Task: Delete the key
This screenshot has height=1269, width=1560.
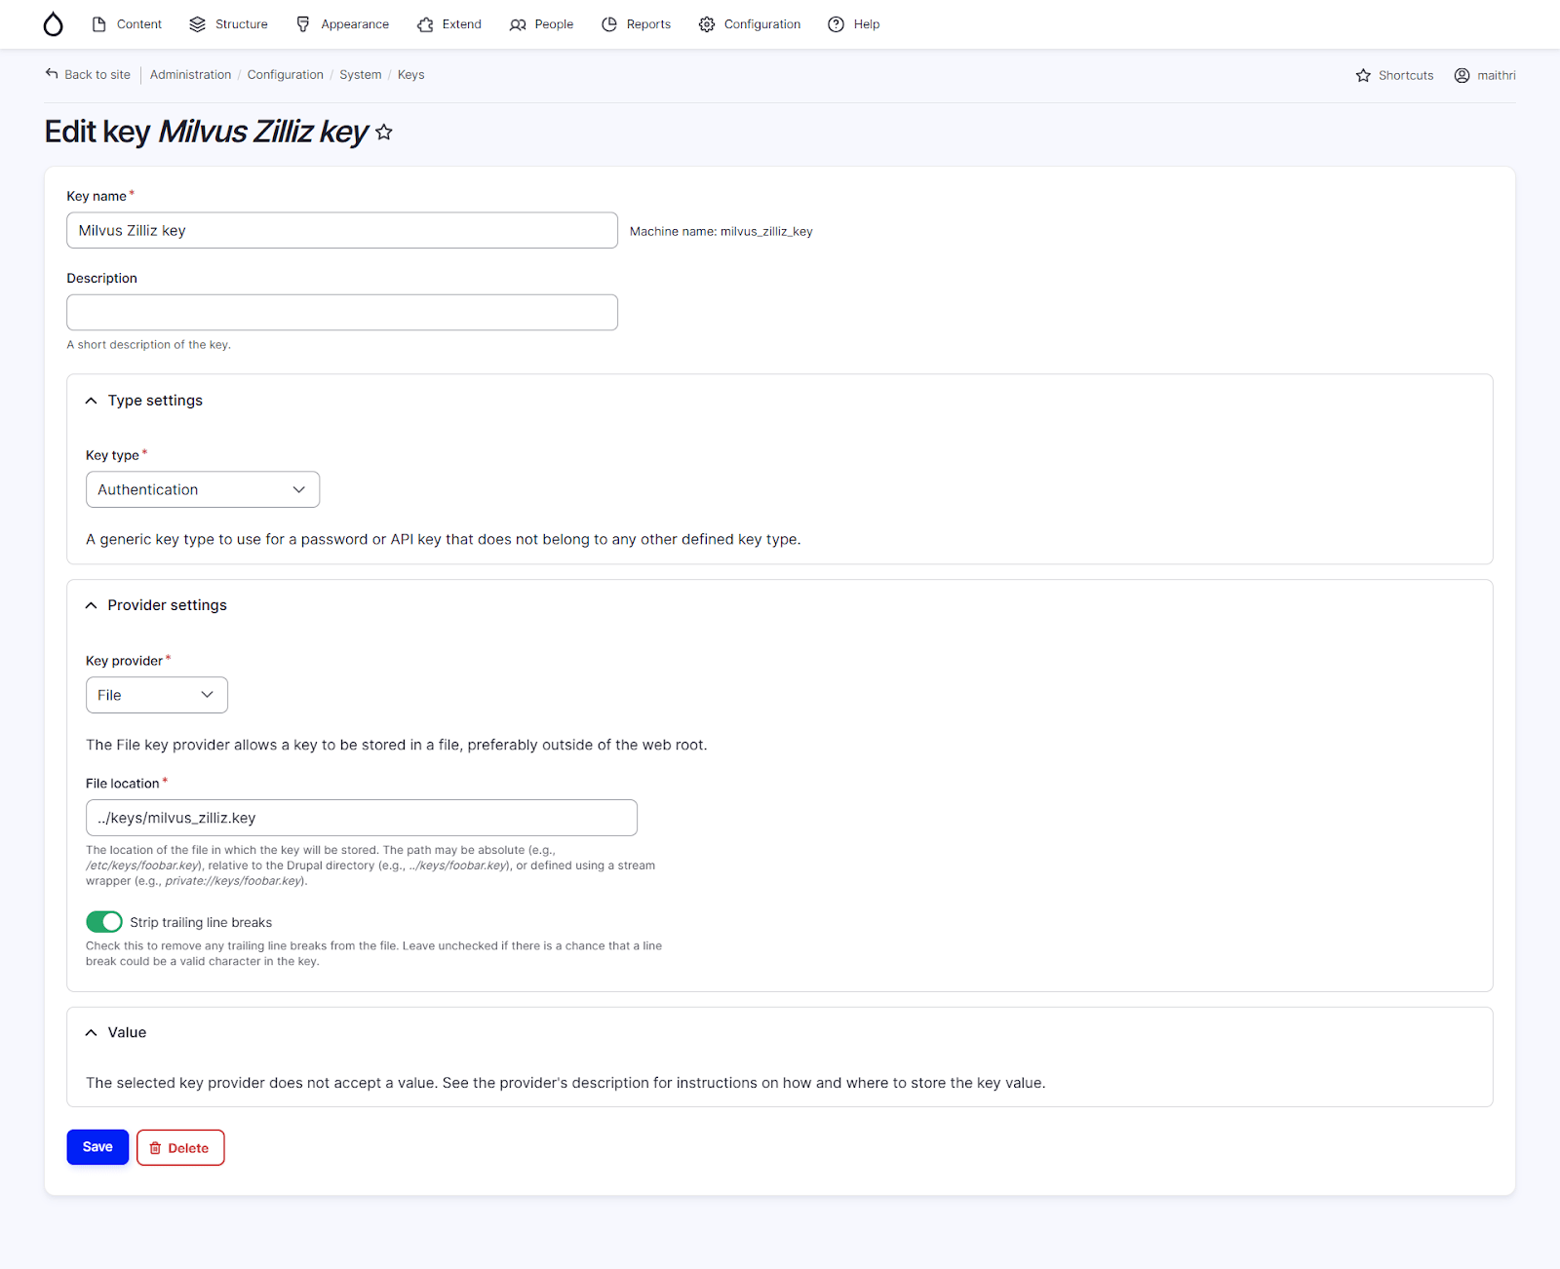Action: (x=180, y=1147)
